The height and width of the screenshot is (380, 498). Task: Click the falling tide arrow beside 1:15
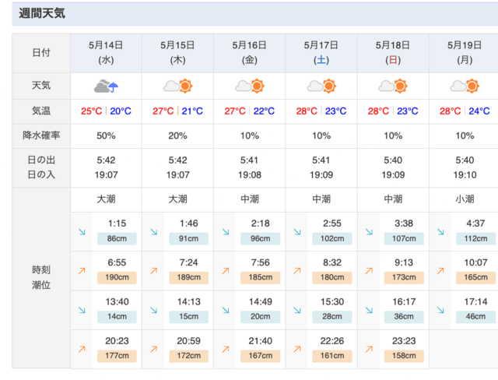click(82, 232)
